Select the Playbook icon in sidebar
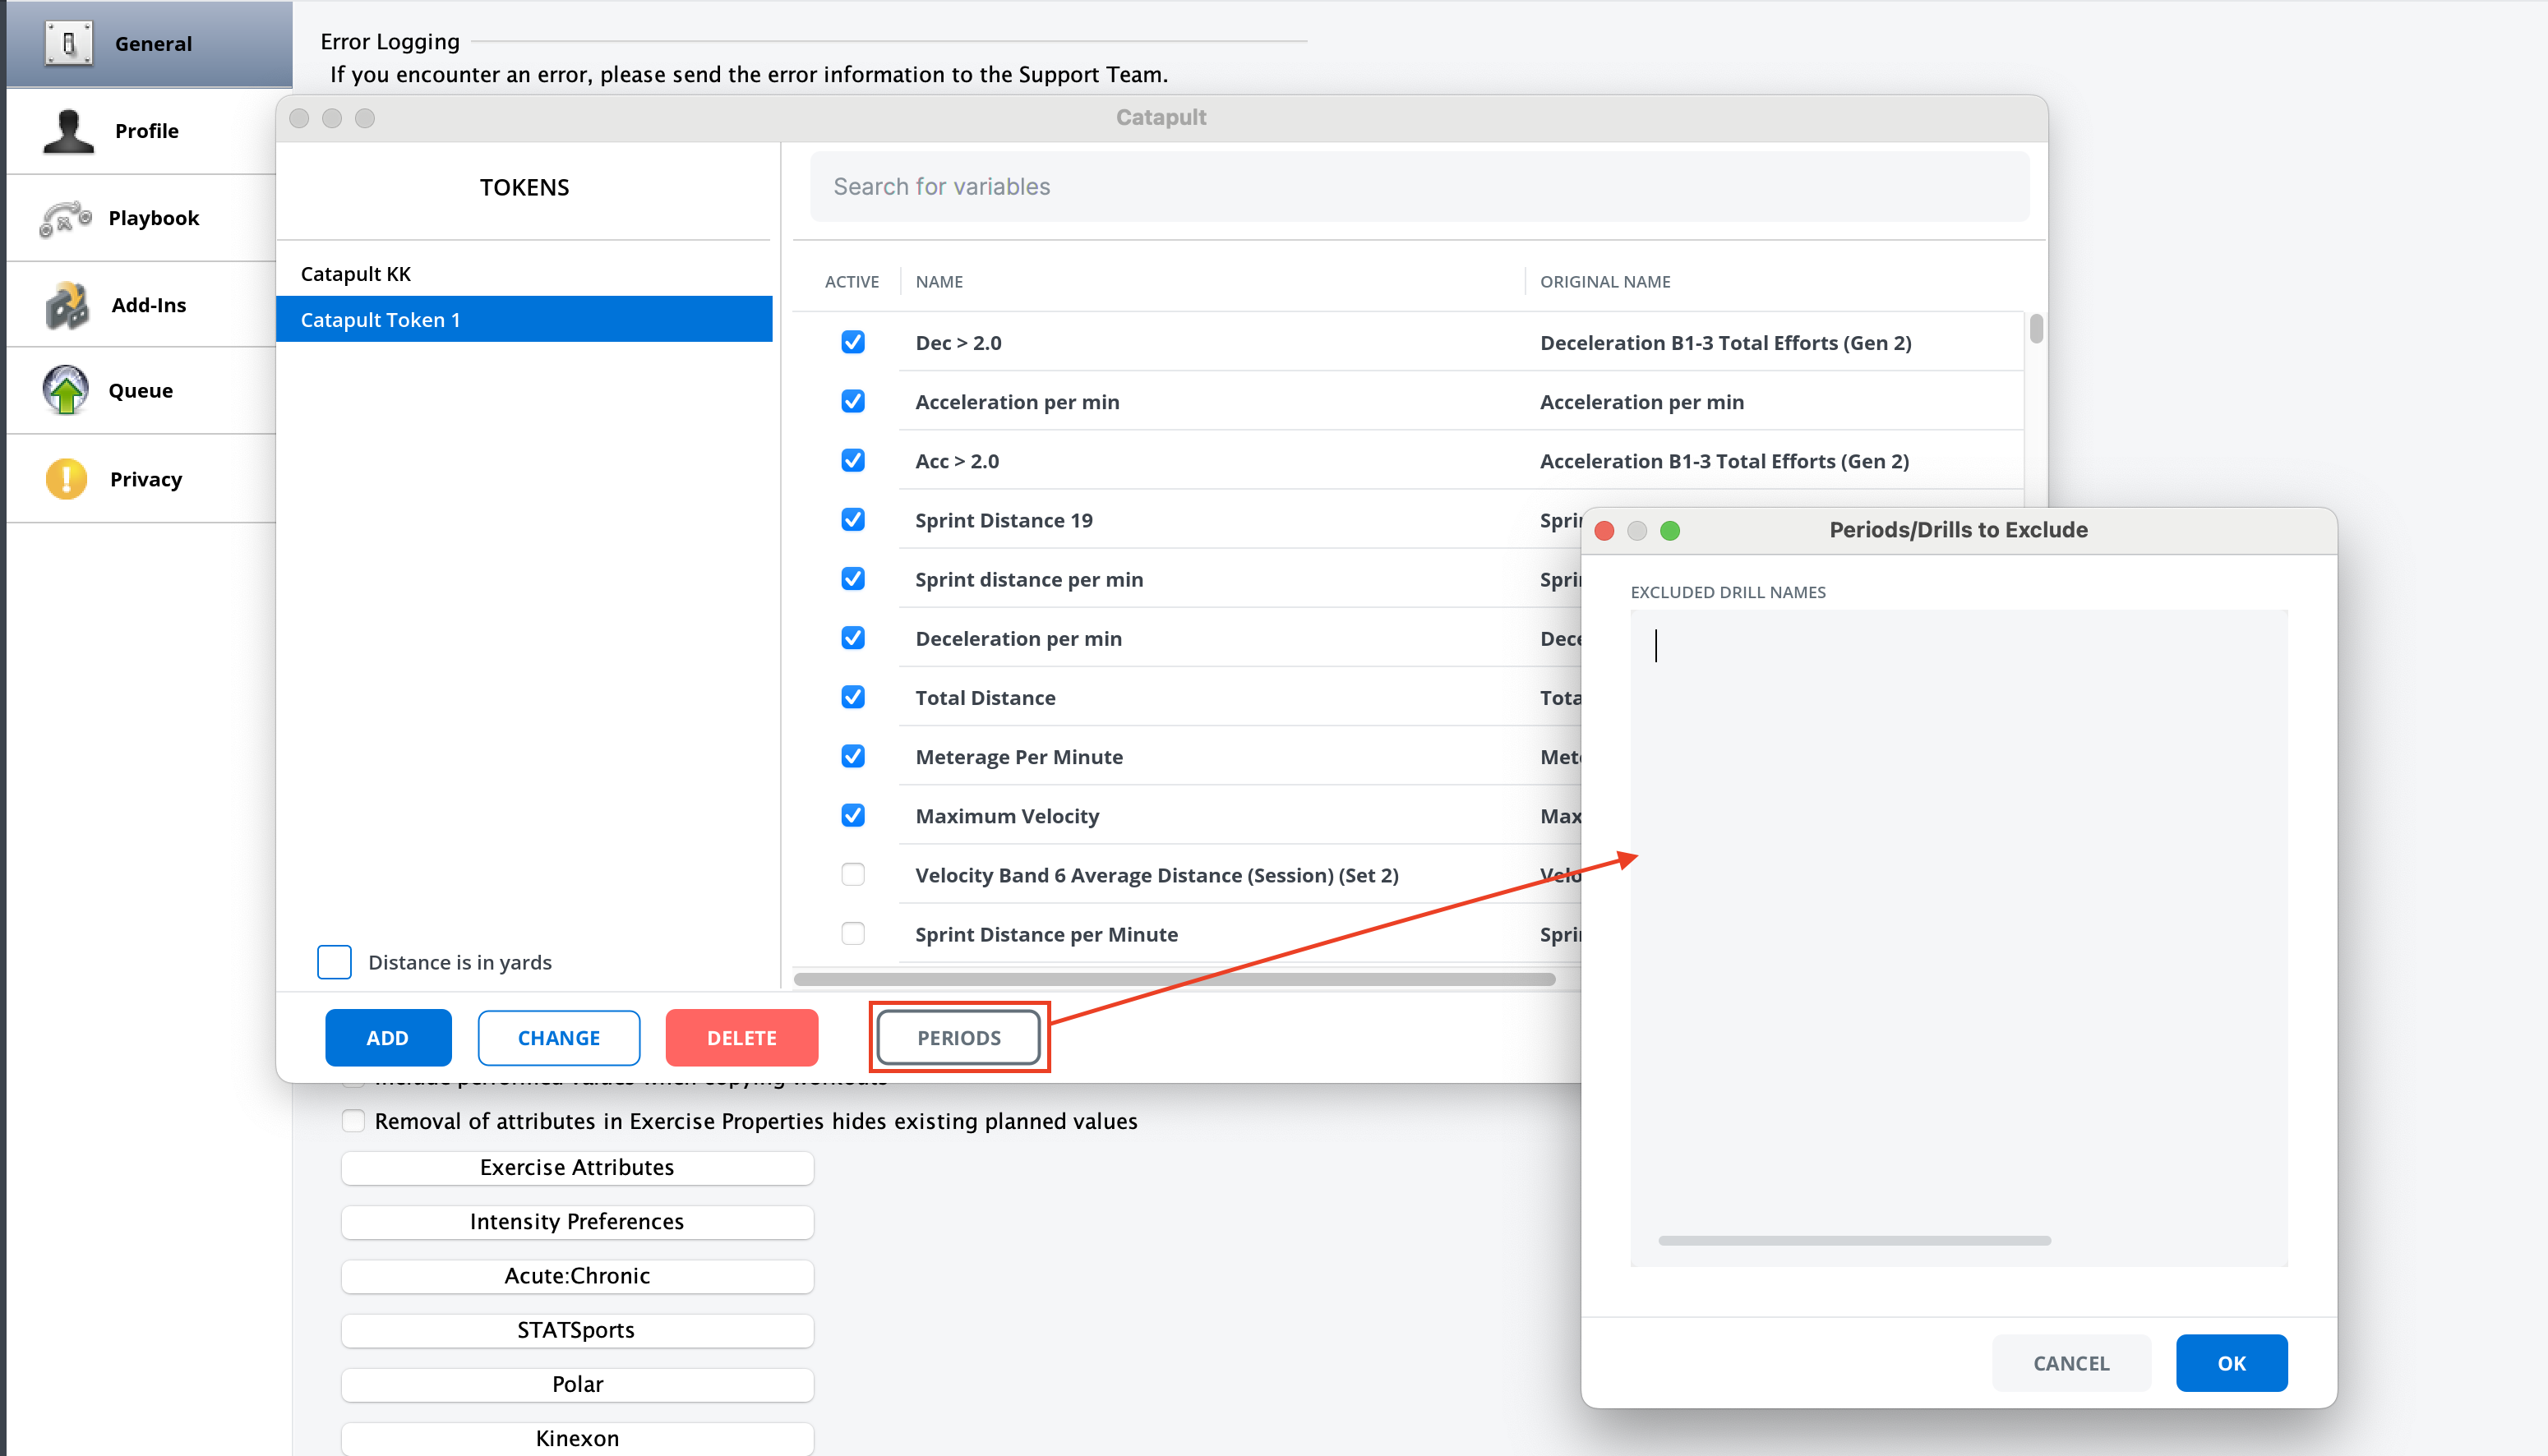This screenshot has height=1456, width=2548. pos(66,218)
